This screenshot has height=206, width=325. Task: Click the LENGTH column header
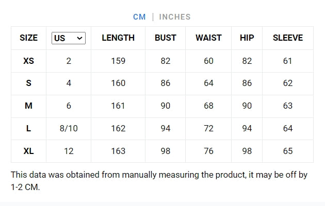click(x=118, y=38)
